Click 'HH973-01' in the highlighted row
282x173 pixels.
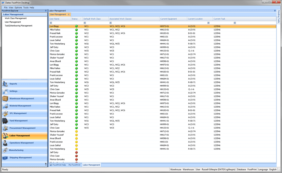click(164, 26)
